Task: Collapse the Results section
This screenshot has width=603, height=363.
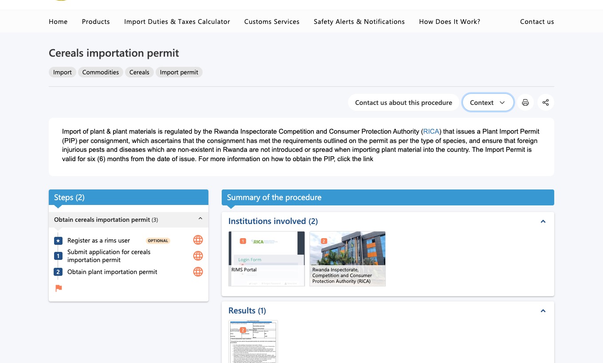Action: tap(543, 311)
